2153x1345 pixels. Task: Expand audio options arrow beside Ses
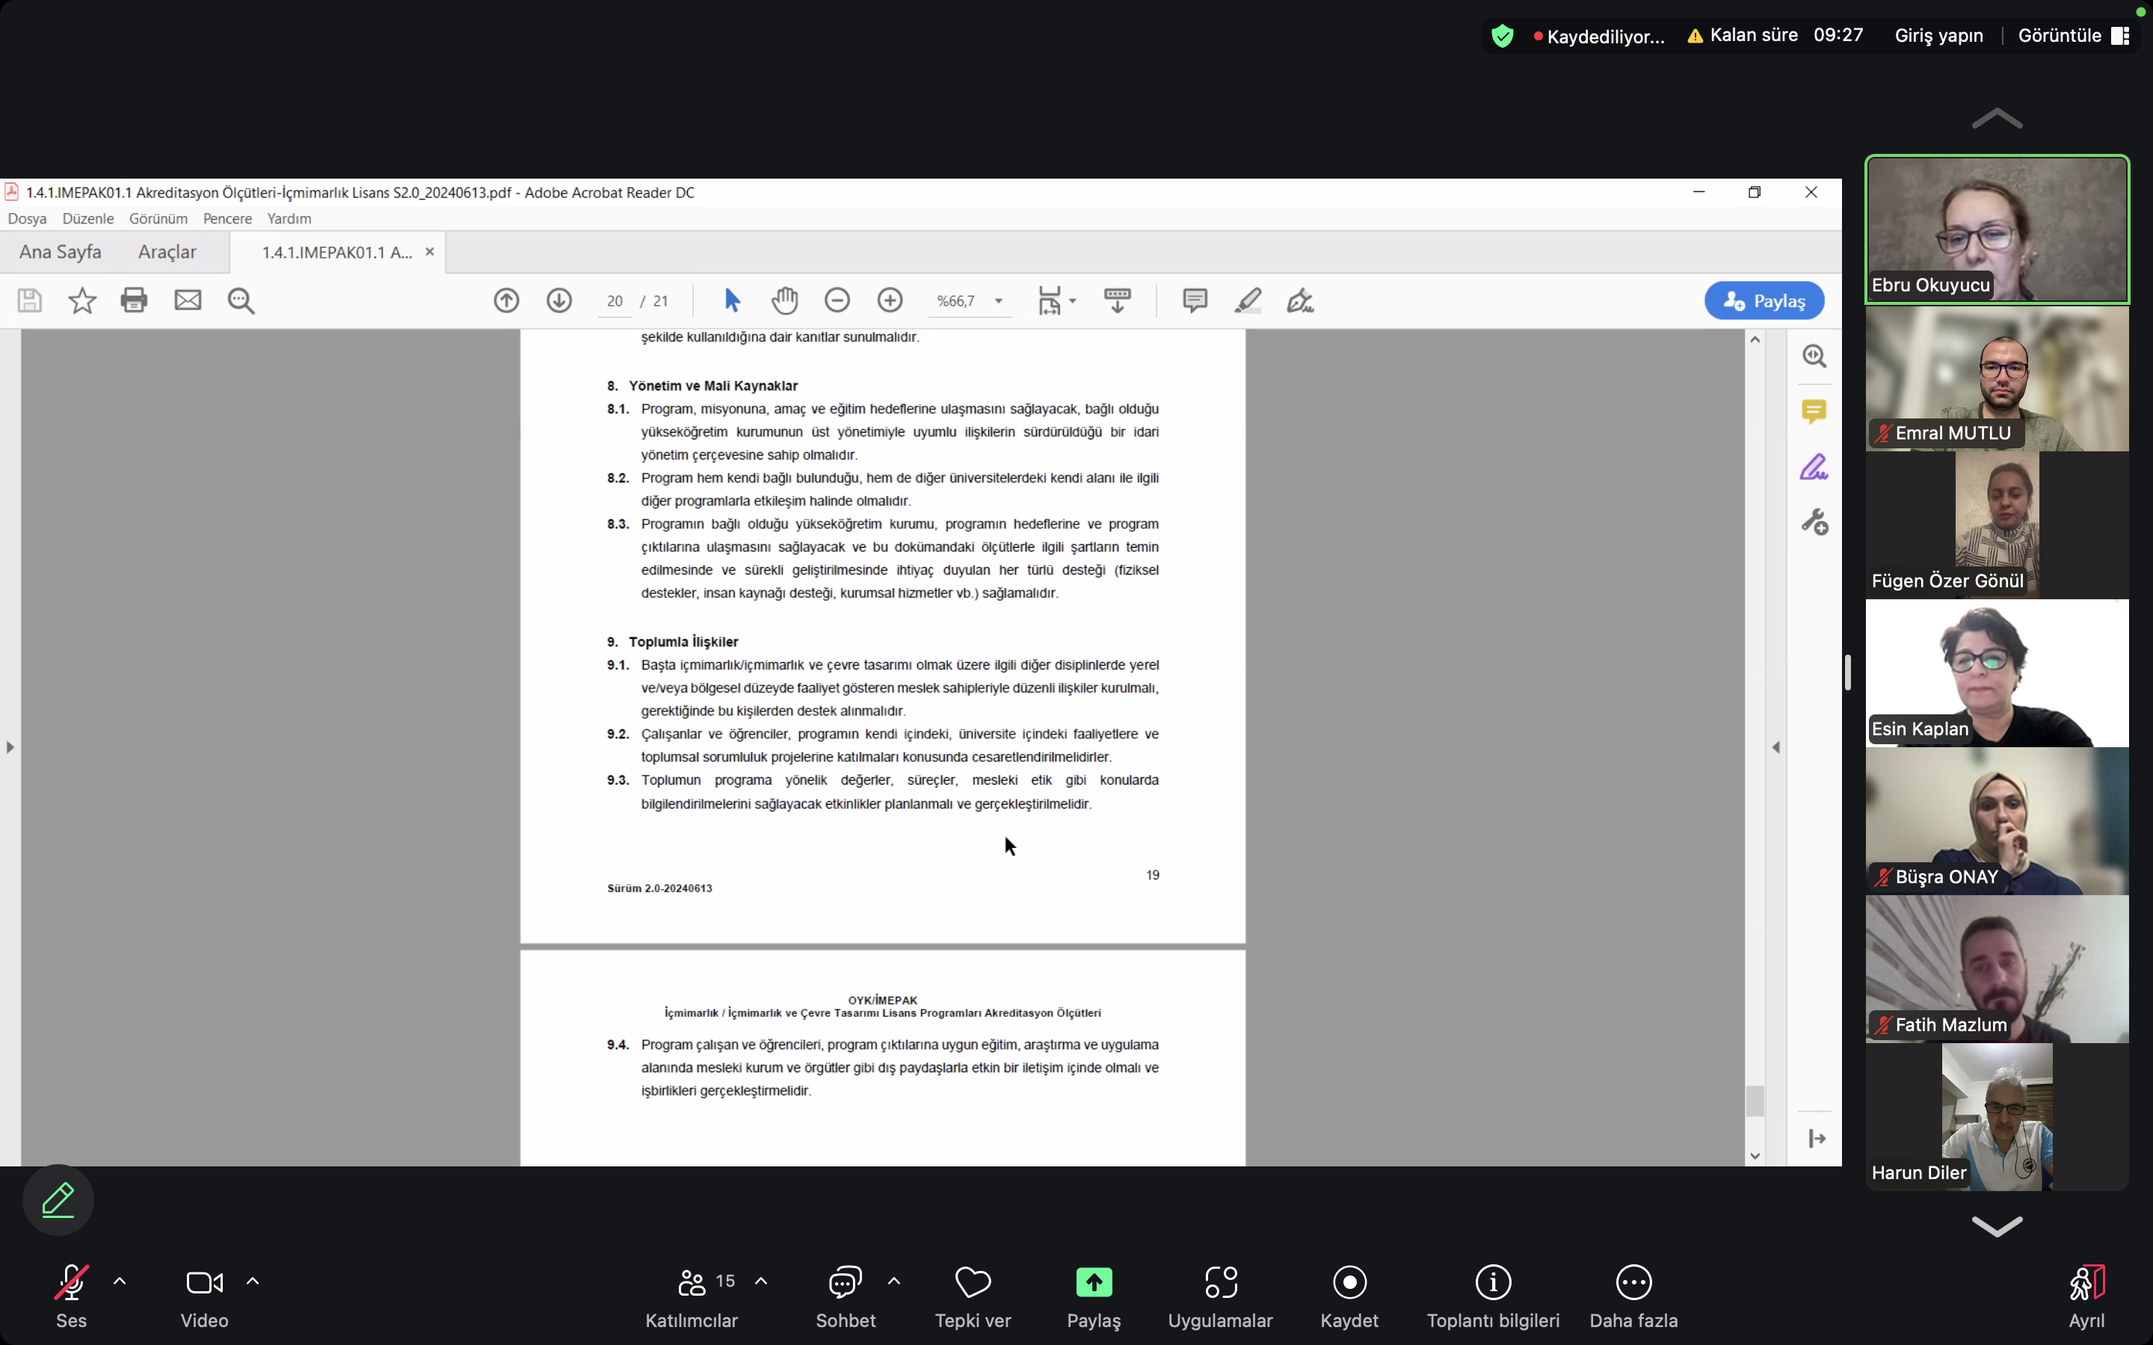tap(119, 1281)
